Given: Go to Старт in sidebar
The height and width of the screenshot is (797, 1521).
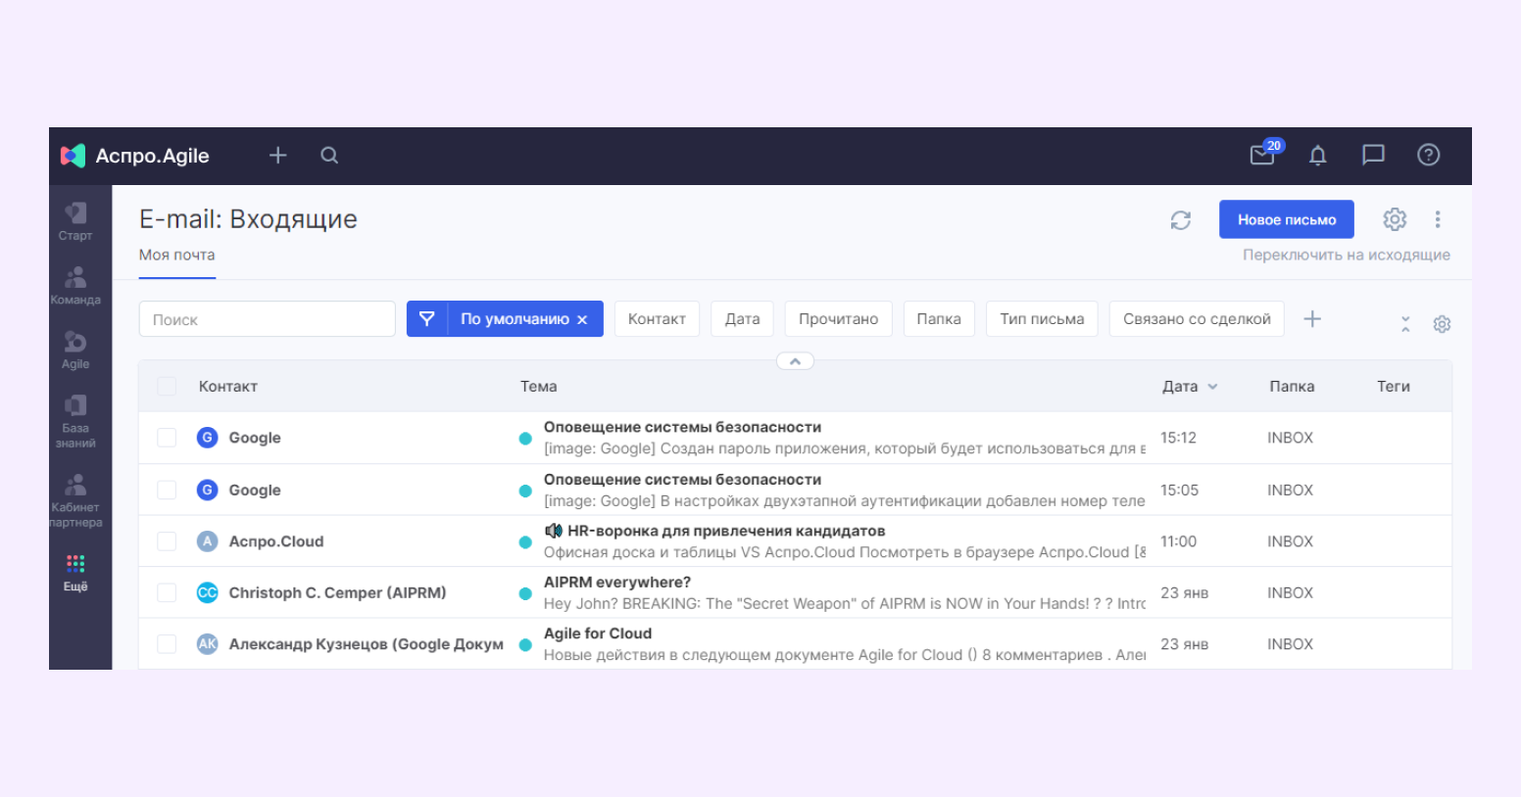Looking at the screenshot, I should point(75,221).
